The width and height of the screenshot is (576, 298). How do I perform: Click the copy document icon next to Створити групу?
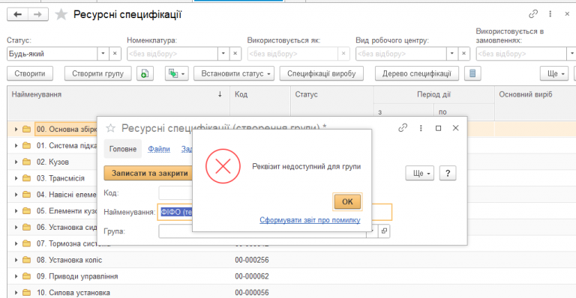pyautogui.click(x=145, y=73)
